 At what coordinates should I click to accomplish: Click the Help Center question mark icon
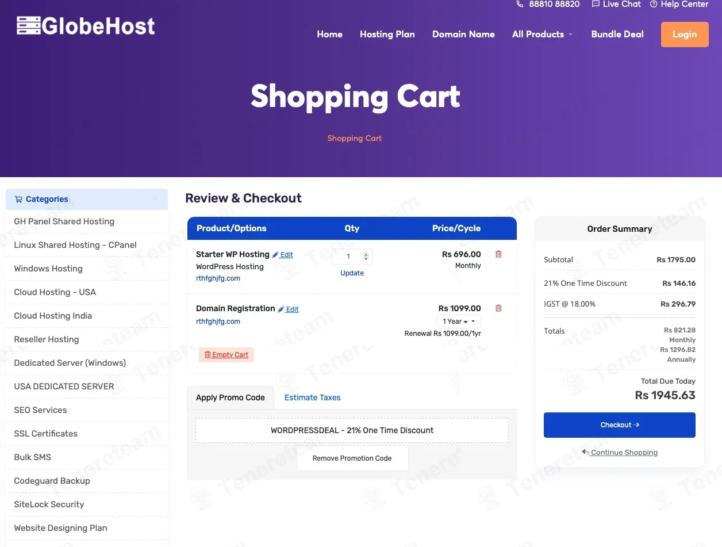(654, 4)
